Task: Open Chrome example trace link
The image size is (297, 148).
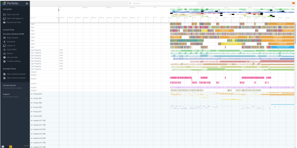Action: click(16, 78)
